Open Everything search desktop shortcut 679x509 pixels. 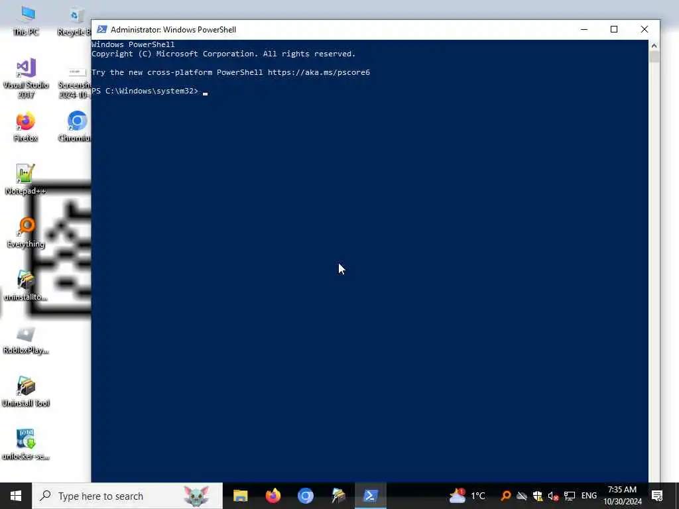[x=26, y=233]
